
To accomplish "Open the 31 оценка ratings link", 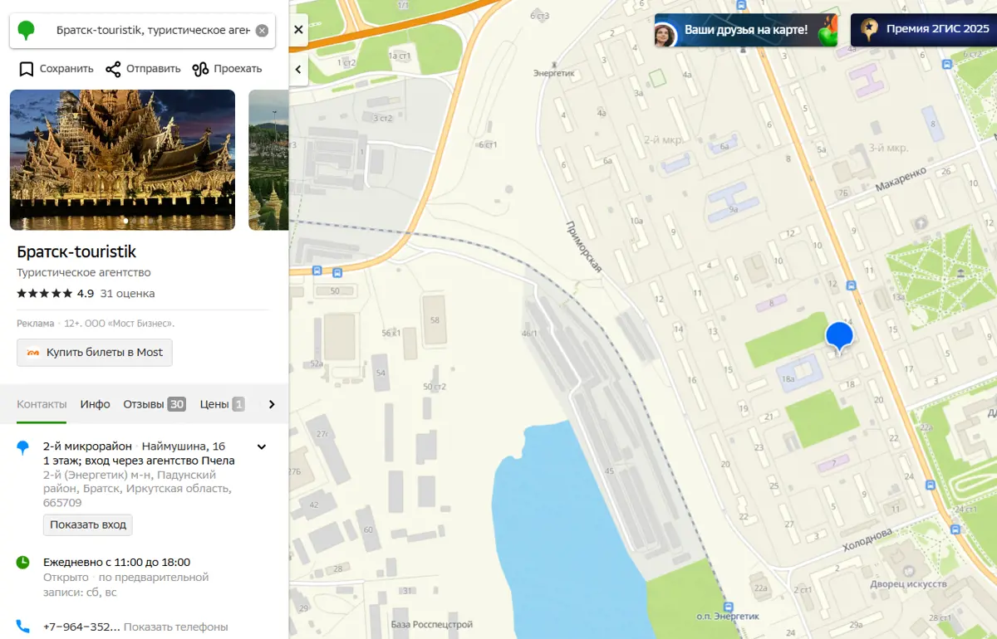I will tap(127, 294).
